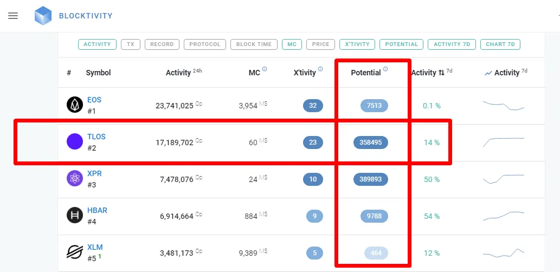The image size is (560, 272).
Task: Click XPR 7d change 50 %
Action: pyautogui.click(x=432, y=179)
